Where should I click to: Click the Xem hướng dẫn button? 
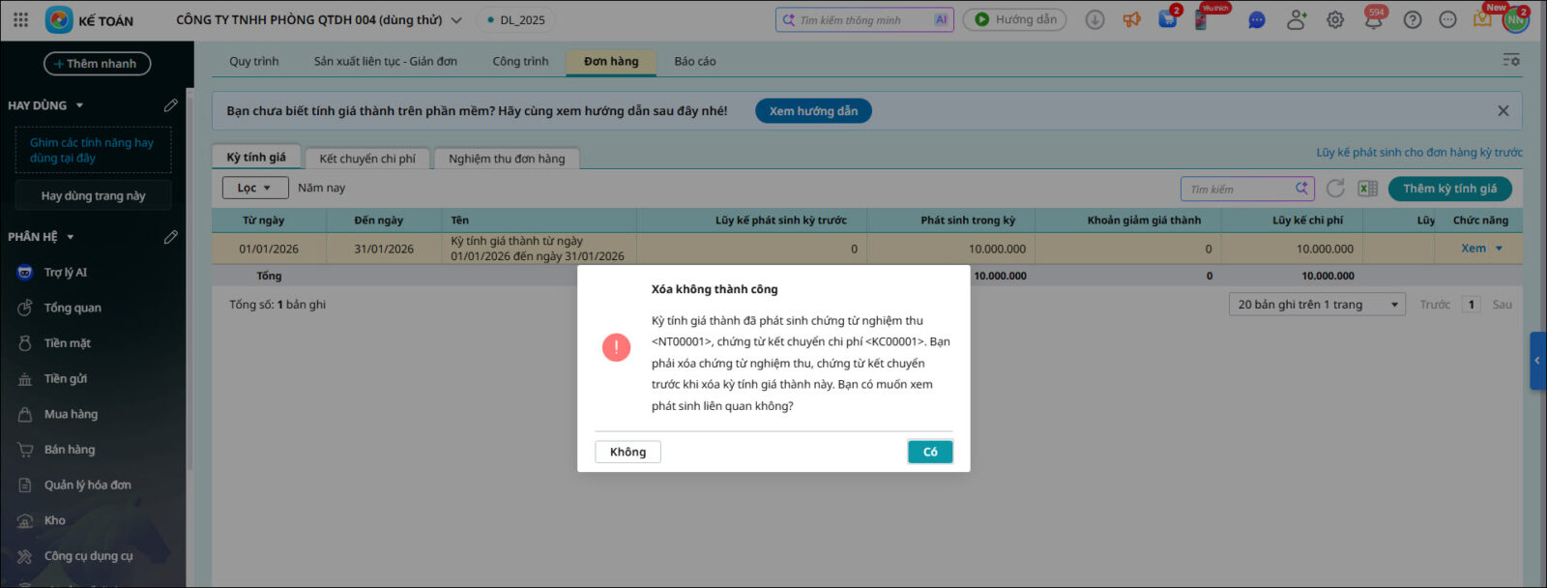tap(813, 111)
